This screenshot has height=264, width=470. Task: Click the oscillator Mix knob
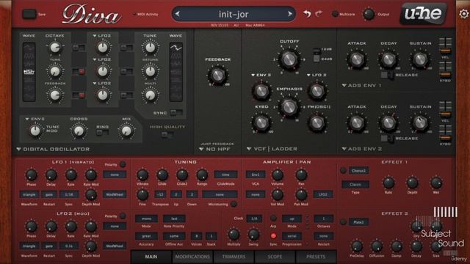tap(126, 131)
